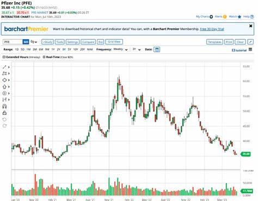Switch to Grid View

tap(114, 42)
